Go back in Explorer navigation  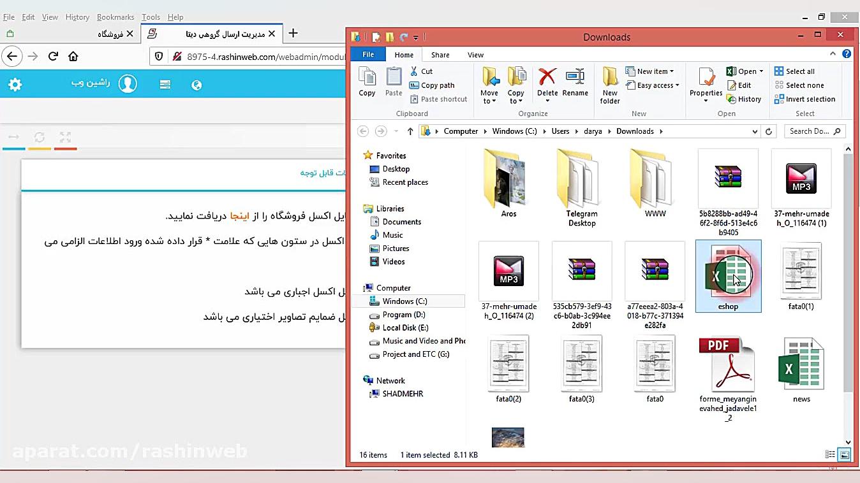(363, 131)
